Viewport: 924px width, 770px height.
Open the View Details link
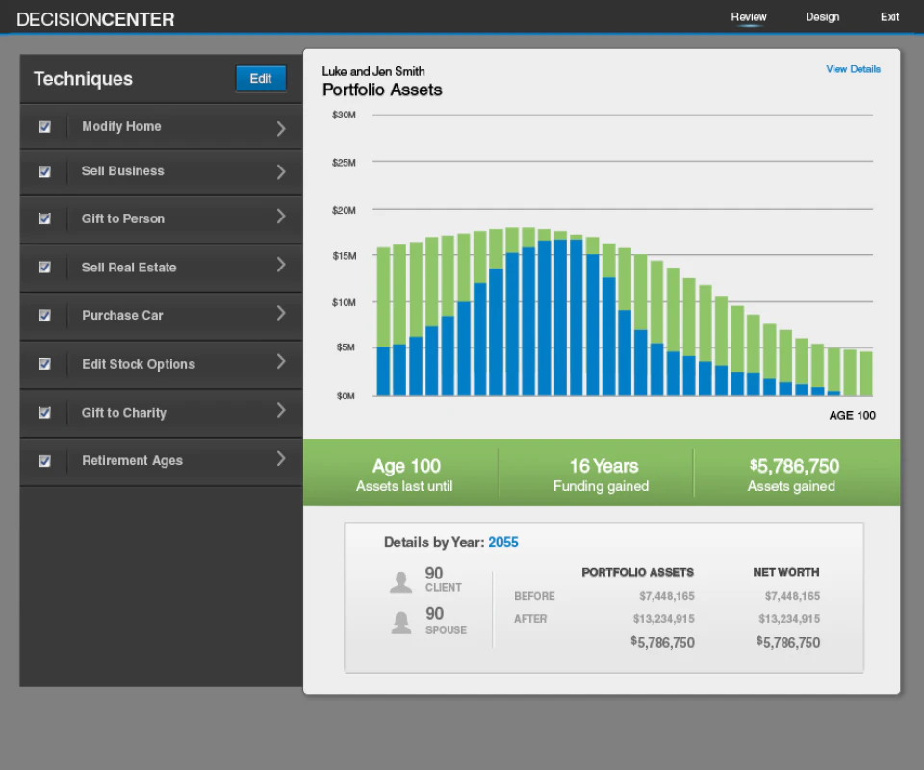pyautogui.click(x=853, y=69)
